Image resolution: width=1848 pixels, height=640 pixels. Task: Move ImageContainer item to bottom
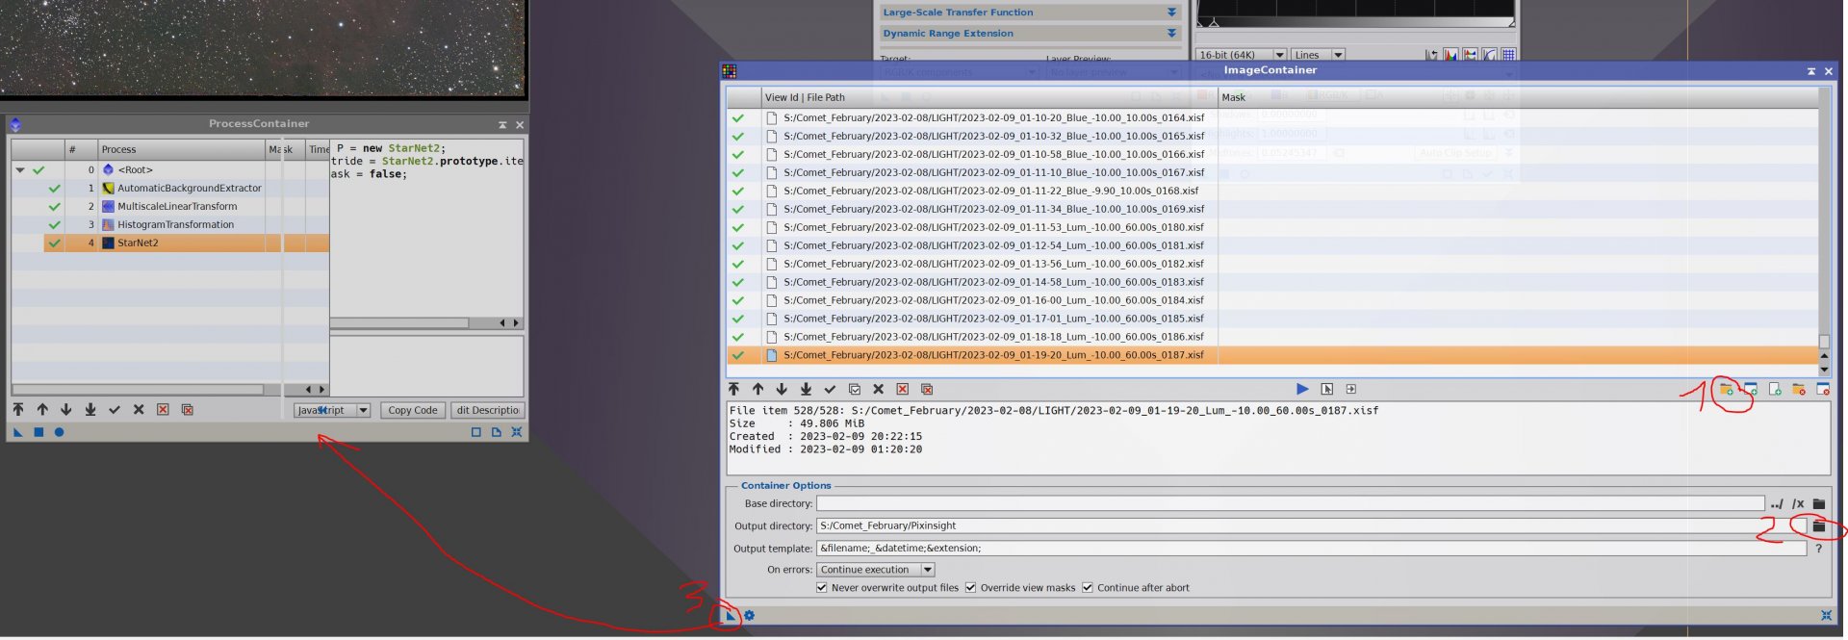coord(806,389)
